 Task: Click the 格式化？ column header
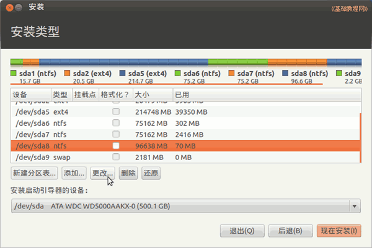tap(116, 95)
